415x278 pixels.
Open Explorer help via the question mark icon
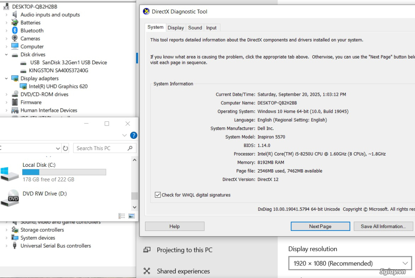tap(134, 135)
